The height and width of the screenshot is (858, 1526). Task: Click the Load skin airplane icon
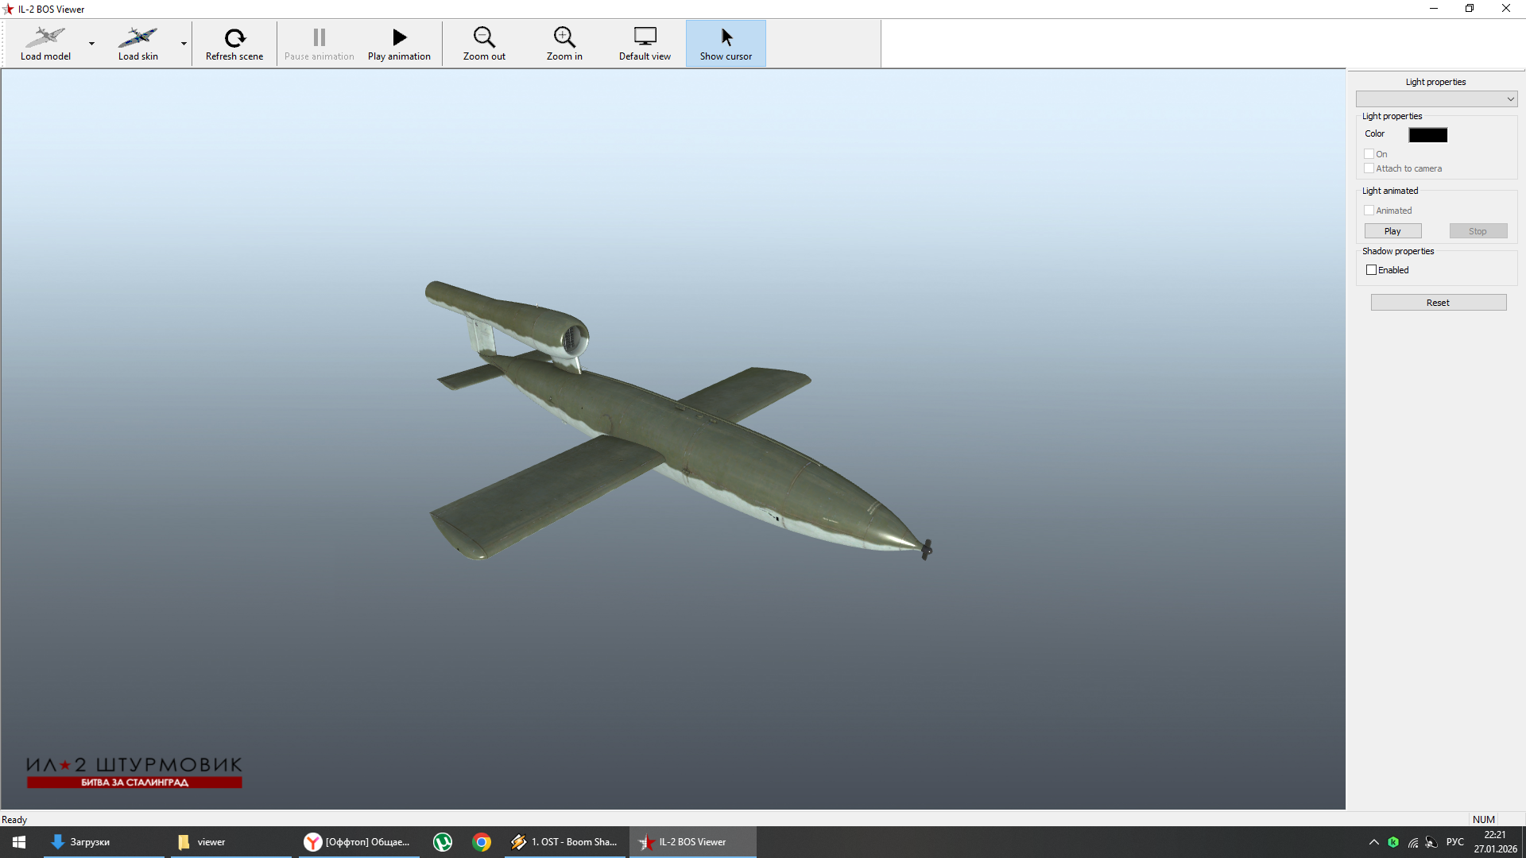click(x=137, y=37)
